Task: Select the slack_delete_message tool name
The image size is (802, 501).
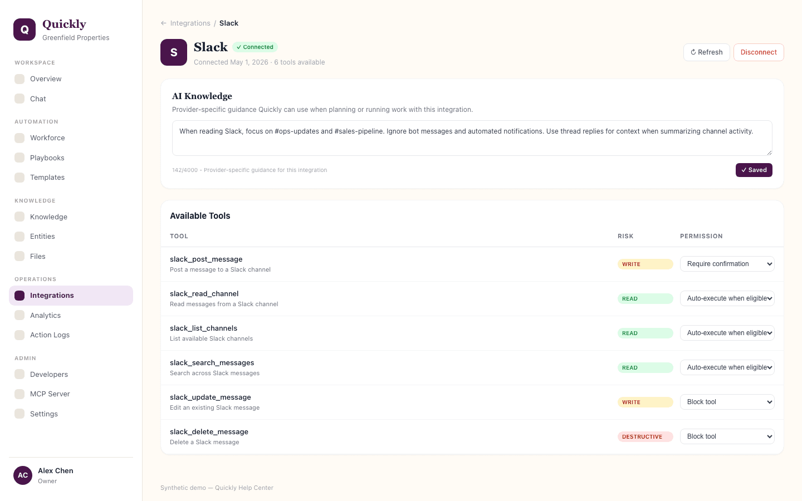Action: (x=209, y=432)
